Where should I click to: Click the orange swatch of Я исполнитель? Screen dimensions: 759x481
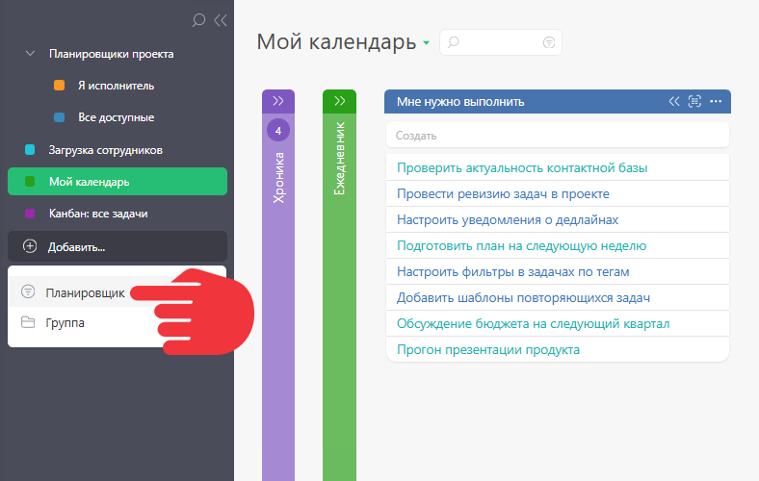point(59,86)
